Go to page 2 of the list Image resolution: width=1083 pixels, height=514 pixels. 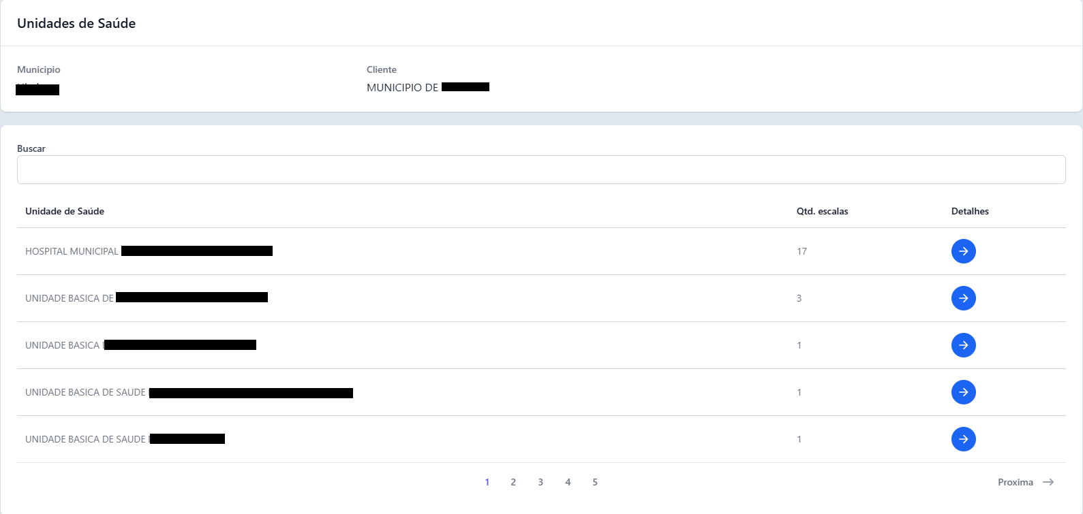click(x=513, y=482)
